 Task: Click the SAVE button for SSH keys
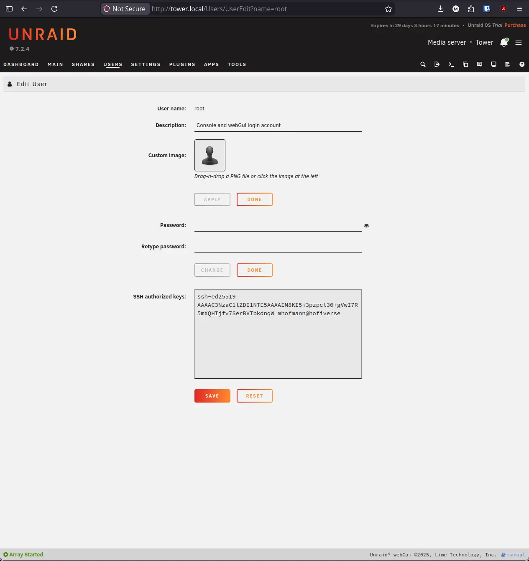(212, 396)
